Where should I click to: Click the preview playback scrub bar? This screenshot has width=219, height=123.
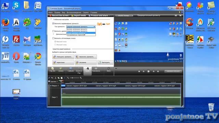149,68
